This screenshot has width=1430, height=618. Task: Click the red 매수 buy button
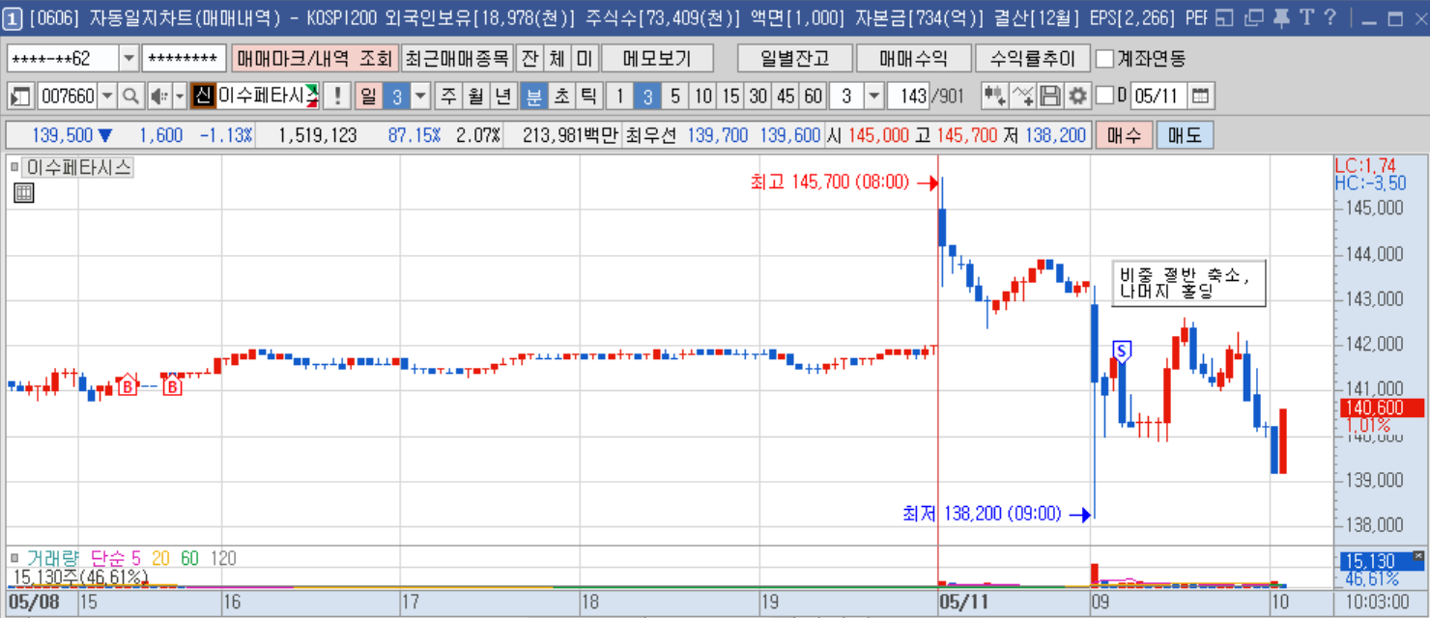click(1124, 135)
